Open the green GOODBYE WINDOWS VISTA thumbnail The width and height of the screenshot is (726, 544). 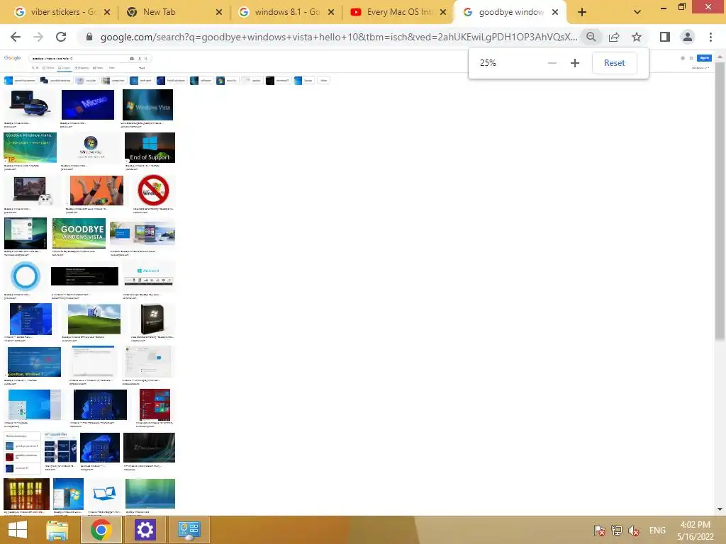pos(79,233)
